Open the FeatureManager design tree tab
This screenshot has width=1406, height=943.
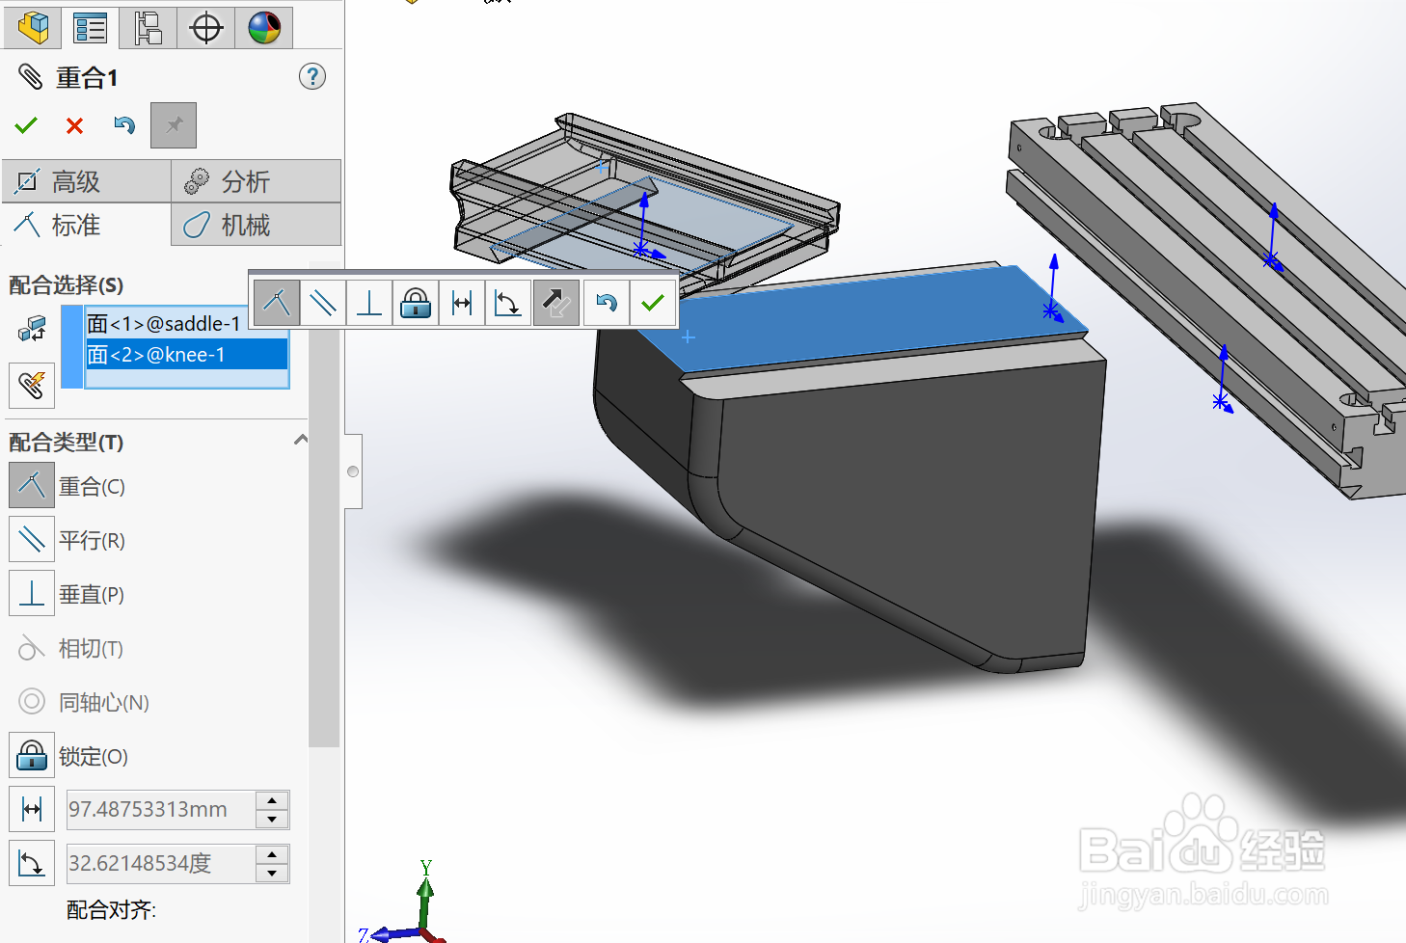click(33, 27)
